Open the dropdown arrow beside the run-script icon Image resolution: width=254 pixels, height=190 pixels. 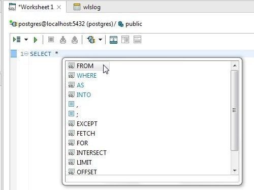click(x=26, y=40)
